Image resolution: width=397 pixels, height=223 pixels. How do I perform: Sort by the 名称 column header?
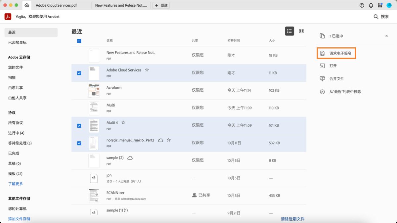(x=110, y=41)
